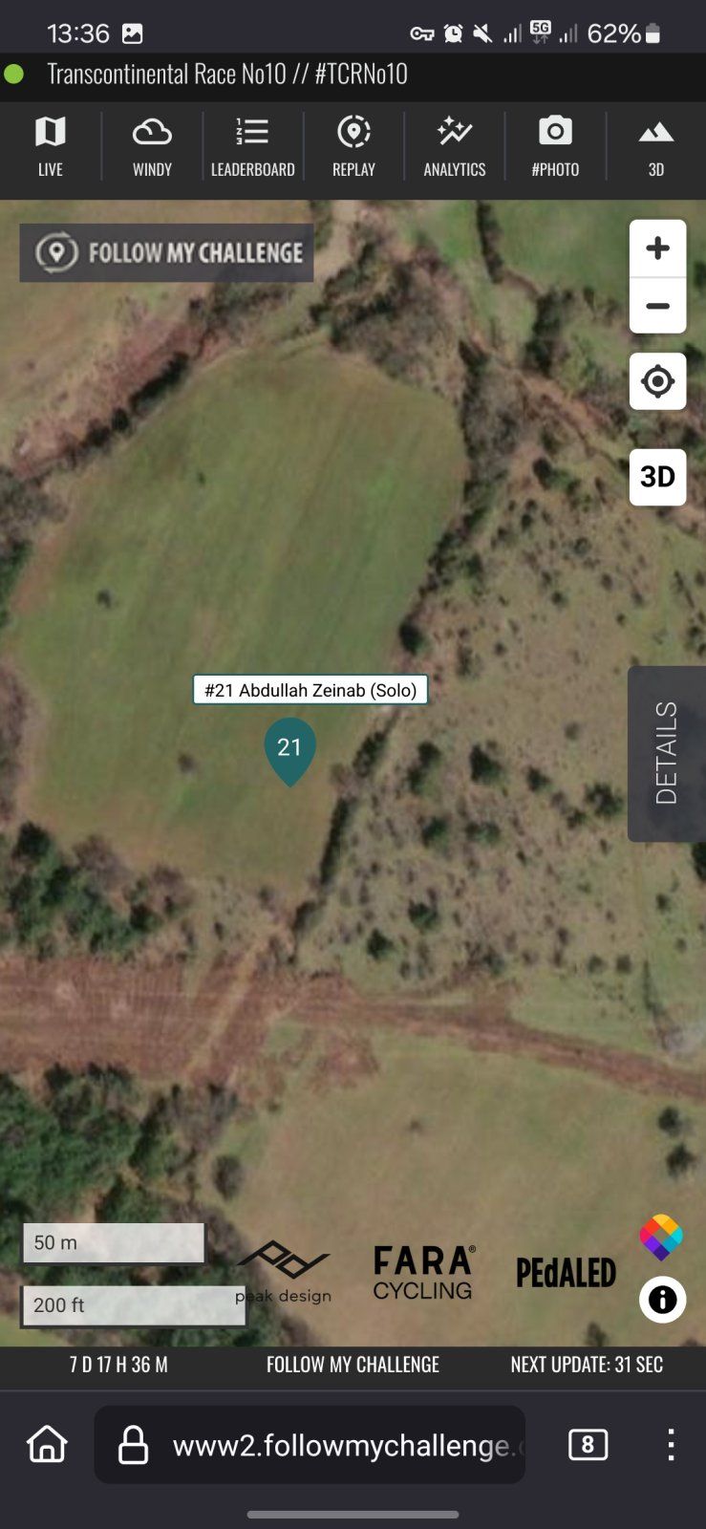Click the Abdullah Zeinab rider label
This screenshot has height=1529, width=706.
(x=310, y=690)
